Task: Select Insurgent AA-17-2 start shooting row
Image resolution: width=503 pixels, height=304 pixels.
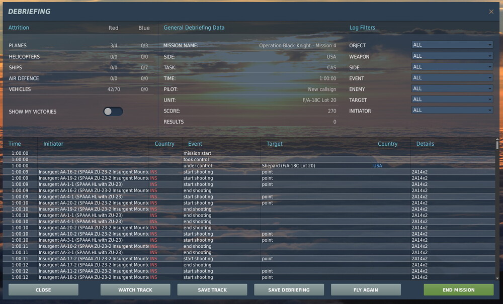Action: [248, 258]
